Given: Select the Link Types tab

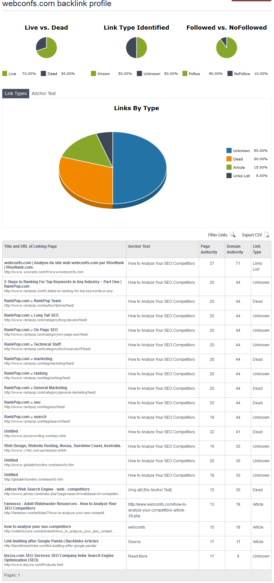Looking at the screenshot, I should 16,93.
